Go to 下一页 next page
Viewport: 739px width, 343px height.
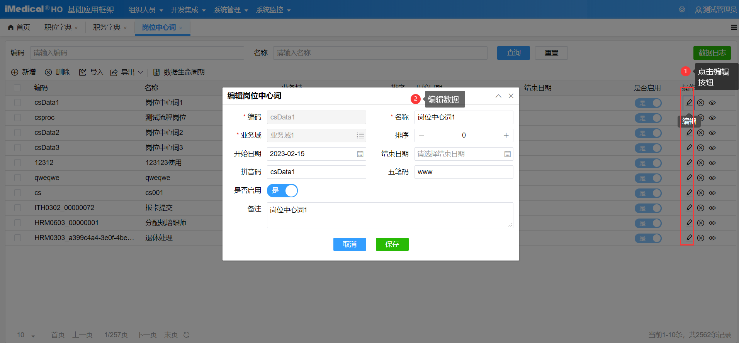point(146,335)
